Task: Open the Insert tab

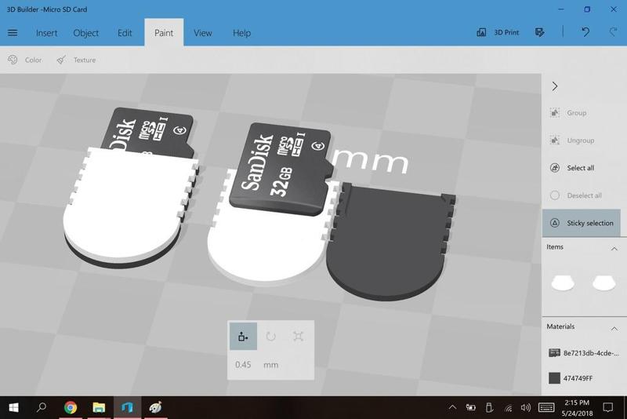Action: pos(46,33)
